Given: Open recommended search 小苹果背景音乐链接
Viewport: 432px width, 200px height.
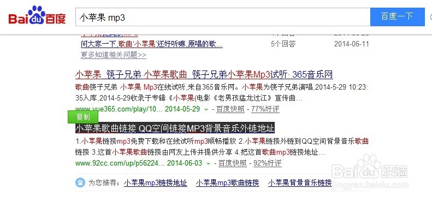Looking at the screenshot, I should [x=300, y=183].
